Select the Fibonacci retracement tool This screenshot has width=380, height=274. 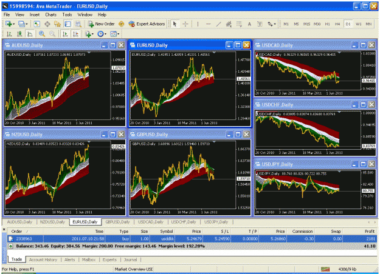(239, 24)
